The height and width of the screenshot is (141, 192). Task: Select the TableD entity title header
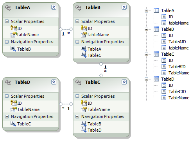coord(22,82)
